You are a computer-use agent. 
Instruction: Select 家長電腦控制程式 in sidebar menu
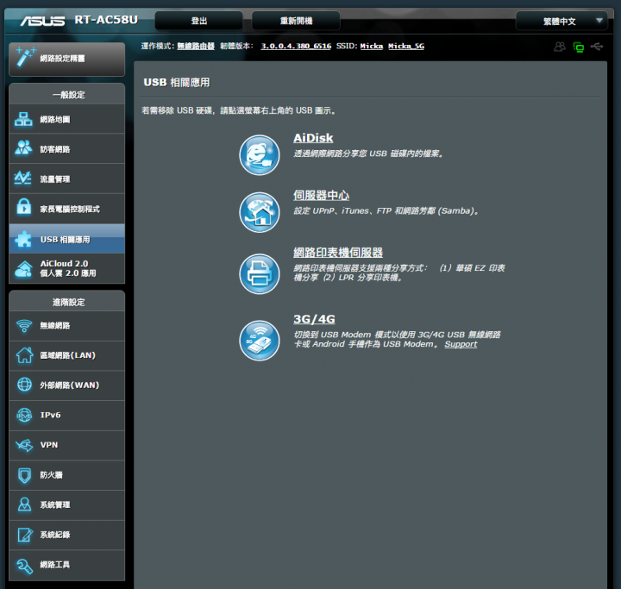67,209
